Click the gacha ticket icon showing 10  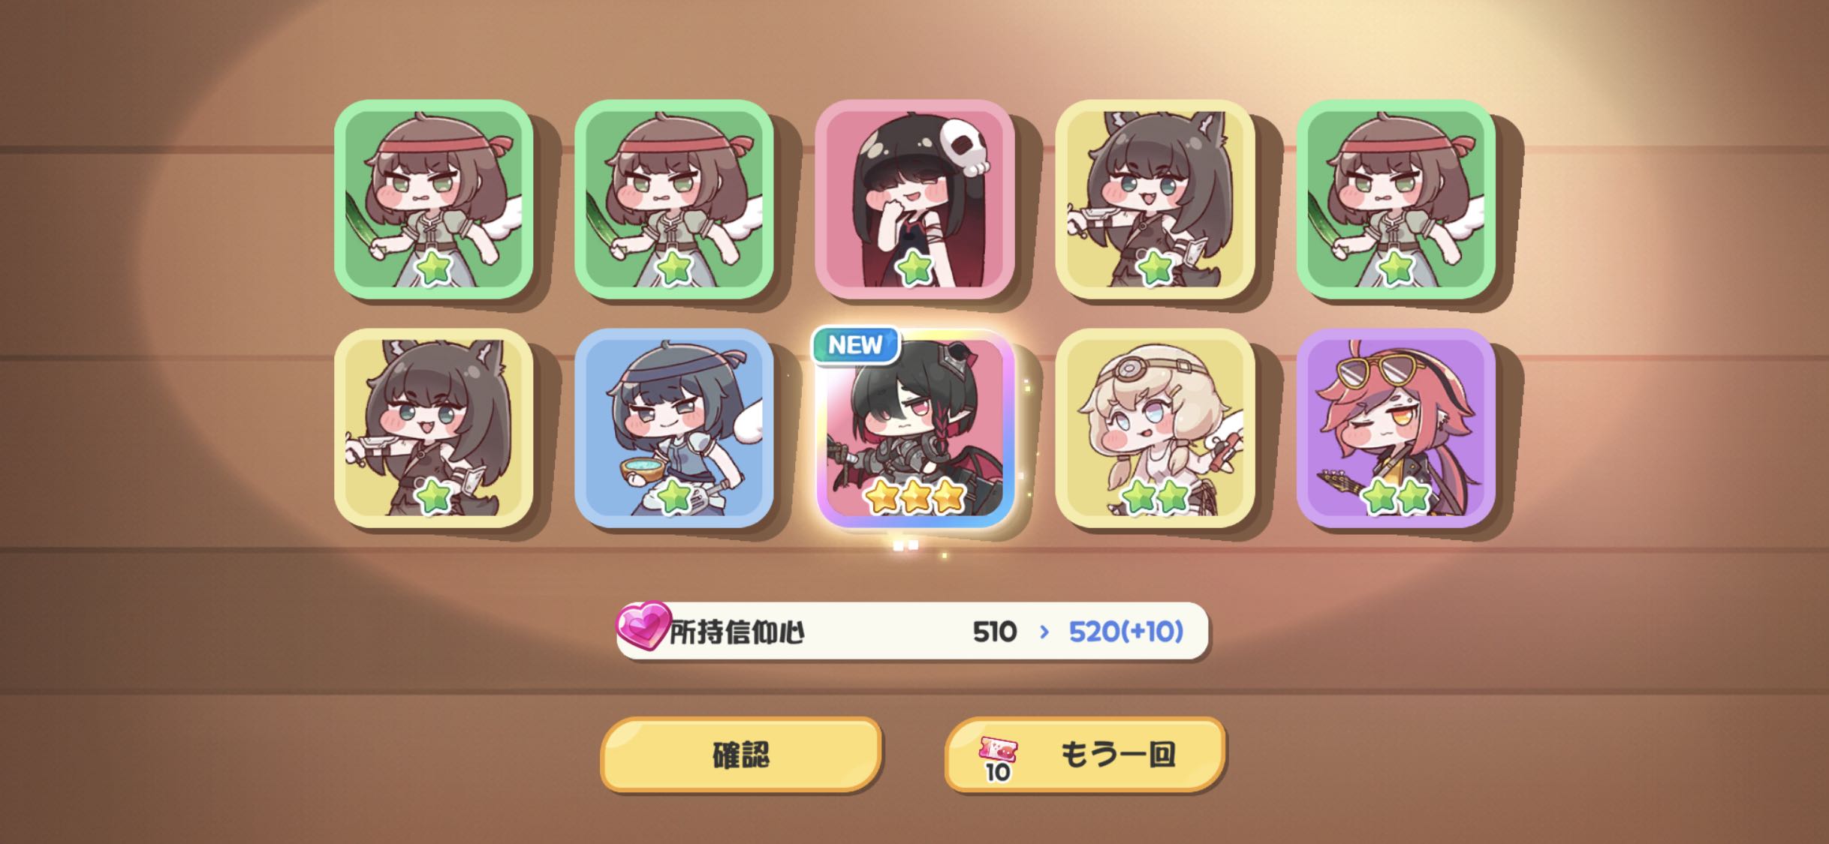(x=999, y=758)
